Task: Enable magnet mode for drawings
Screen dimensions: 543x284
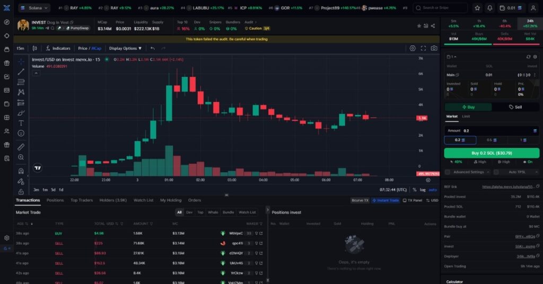Action: [x=21, y=171]
